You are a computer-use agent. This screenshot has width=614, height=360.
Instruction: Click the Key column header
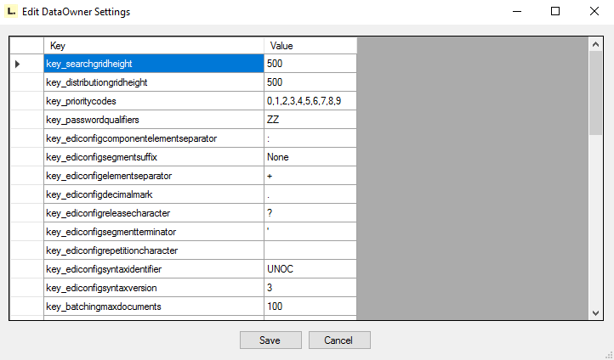153,45
